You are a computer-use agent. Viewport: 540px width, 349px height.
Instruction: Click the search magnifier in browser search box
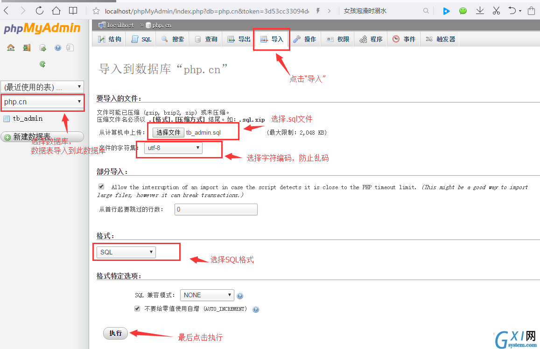(426, 11)
